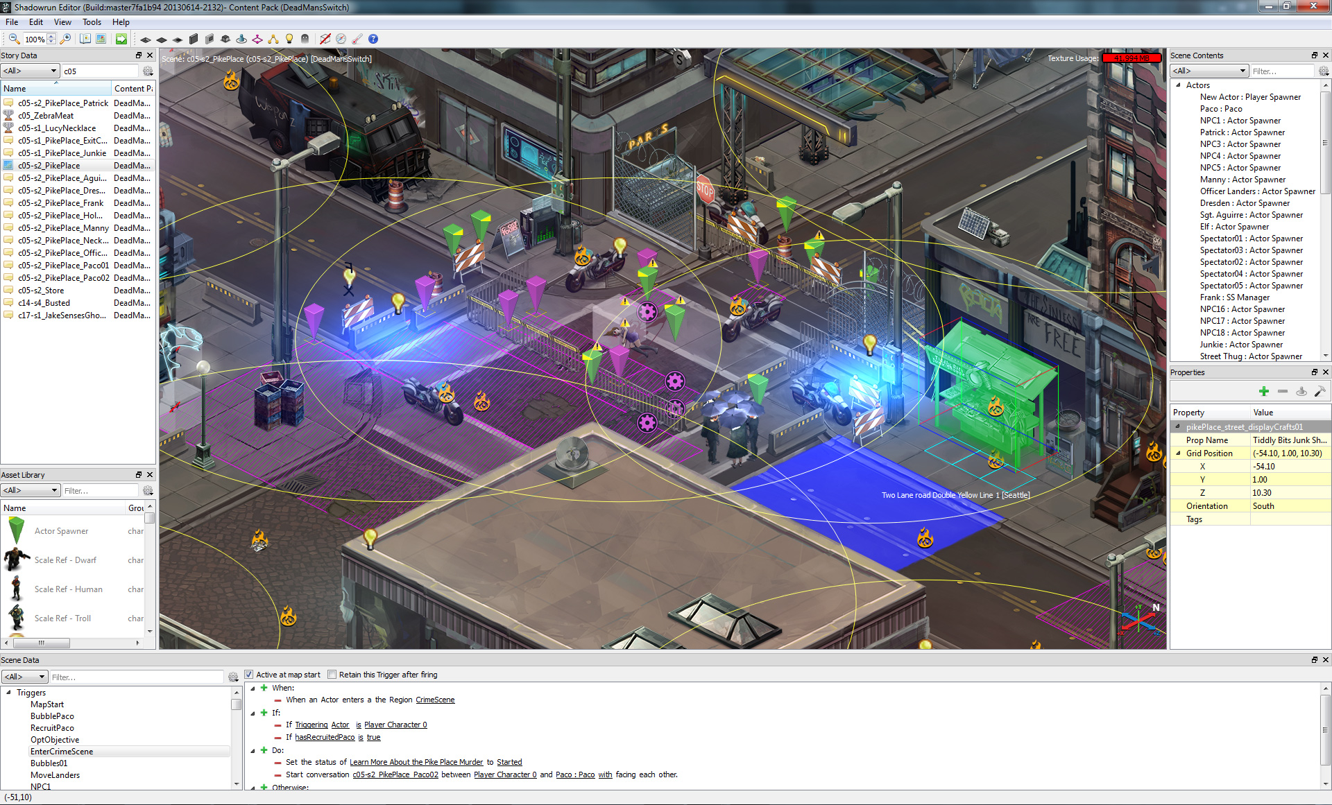Click the green plus in Properties panel
The width and height of the screenshot is (1332, 805).
(1264, 392)
